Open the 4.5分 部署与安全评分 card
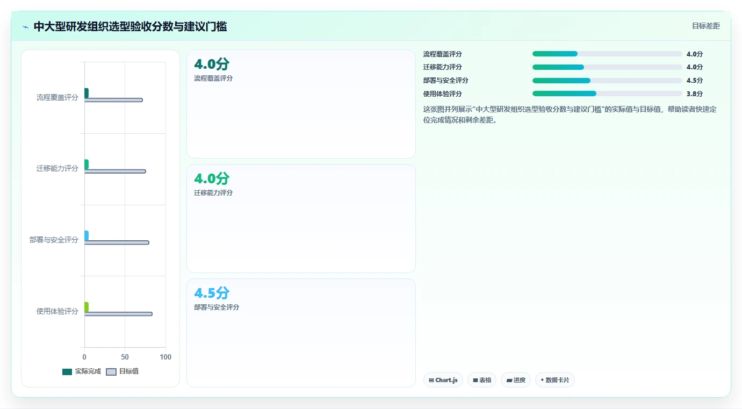742x409 pixels. click(301, 333)
